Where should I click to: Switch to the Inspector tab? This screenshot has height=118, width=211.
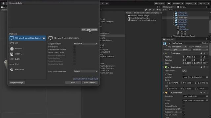[x=168, y=39]
